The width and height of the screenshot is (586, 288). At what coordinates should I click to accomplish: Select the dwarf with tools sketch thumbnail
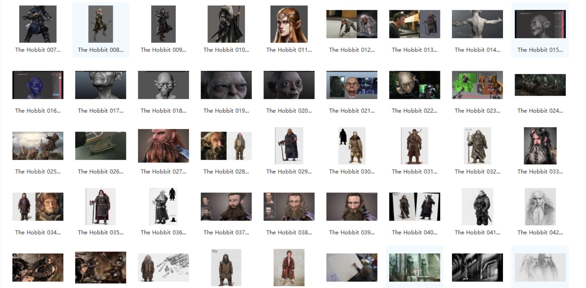tap(163, 268)
